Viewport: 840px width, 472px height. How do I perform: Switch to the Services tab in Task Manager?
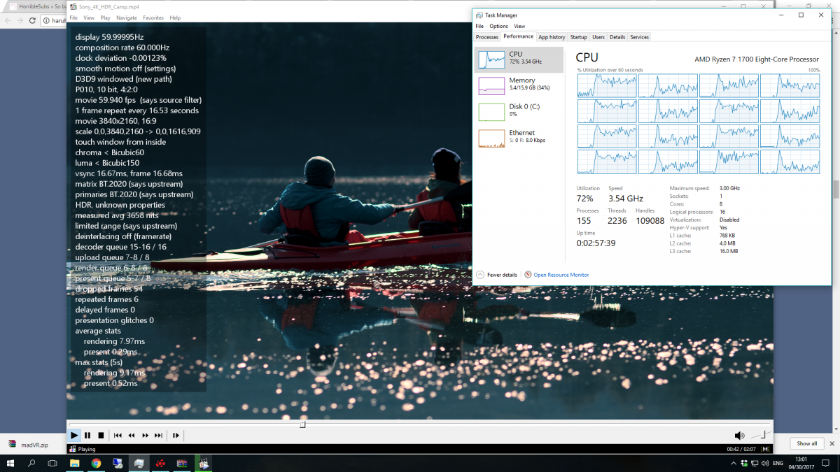[x=639, y=37]
